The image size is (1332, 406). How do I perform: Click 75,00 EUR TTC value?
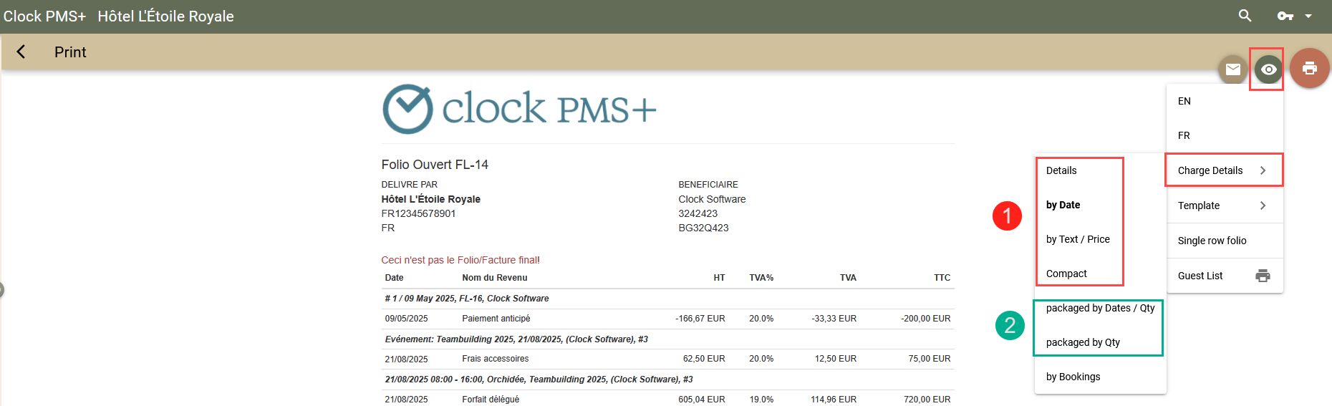point(930,359)
